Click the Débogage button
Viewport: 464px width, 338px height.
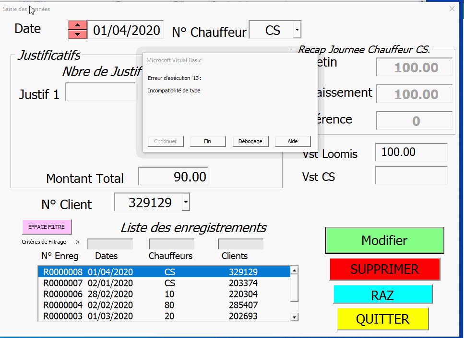(x=250, y=141)
